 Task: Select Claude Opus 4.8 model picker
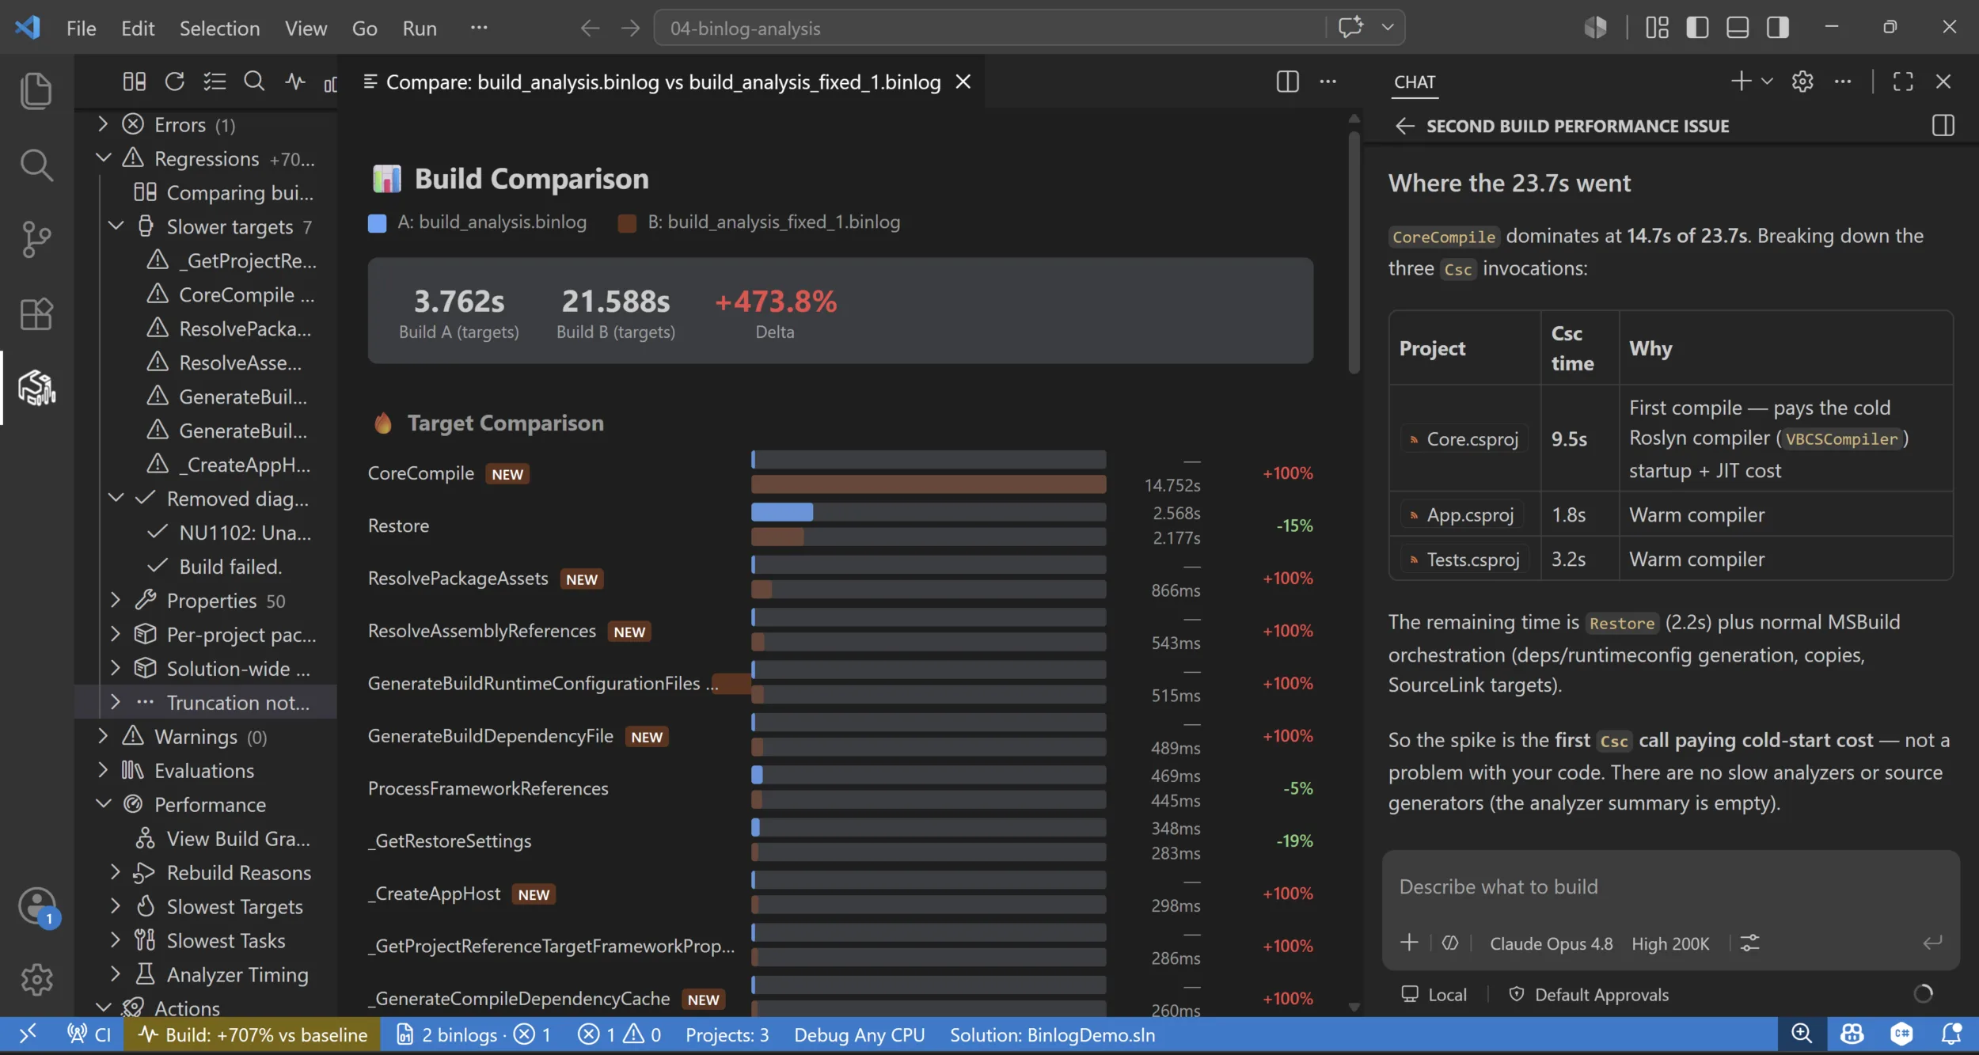(1551, 943)
